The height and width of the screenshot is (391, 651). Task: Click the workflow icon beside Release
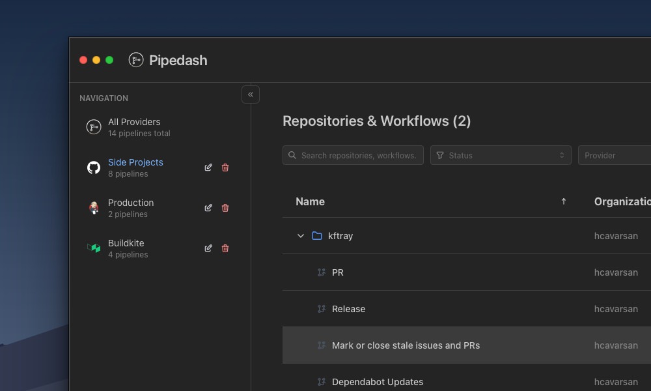(x=320, y=309)
